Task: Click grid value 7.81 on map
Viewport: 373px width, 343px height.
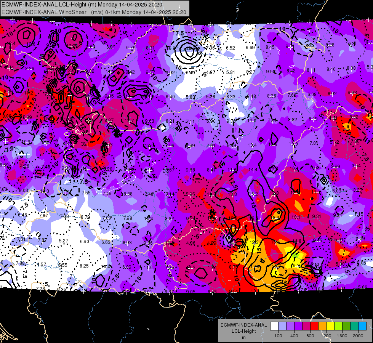Action: (x=314, y=143)
